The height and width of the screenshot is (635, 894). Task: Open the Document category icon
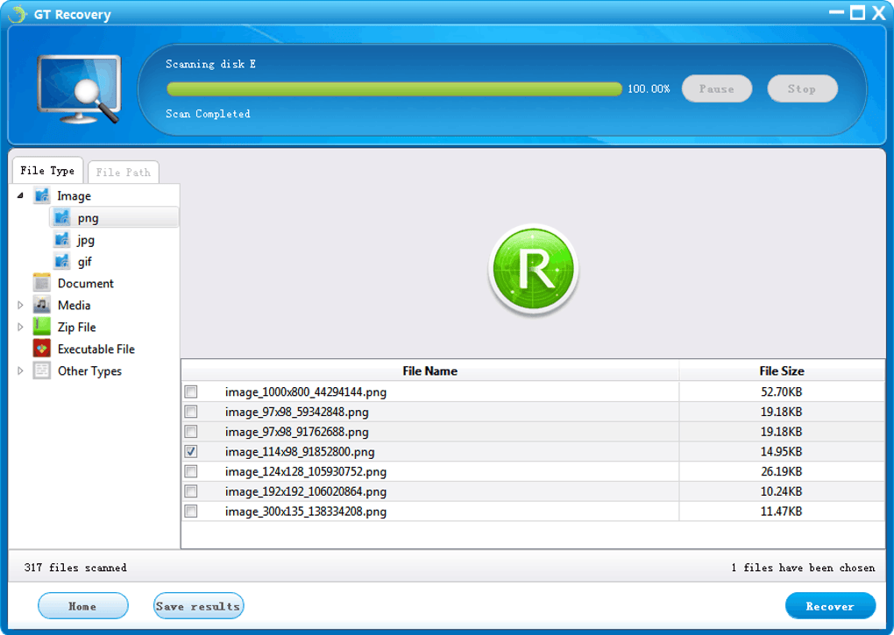41,283
